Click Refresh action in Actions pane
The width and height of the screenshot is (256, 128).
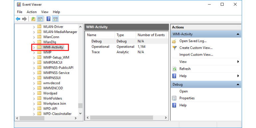tap(185, 69)
